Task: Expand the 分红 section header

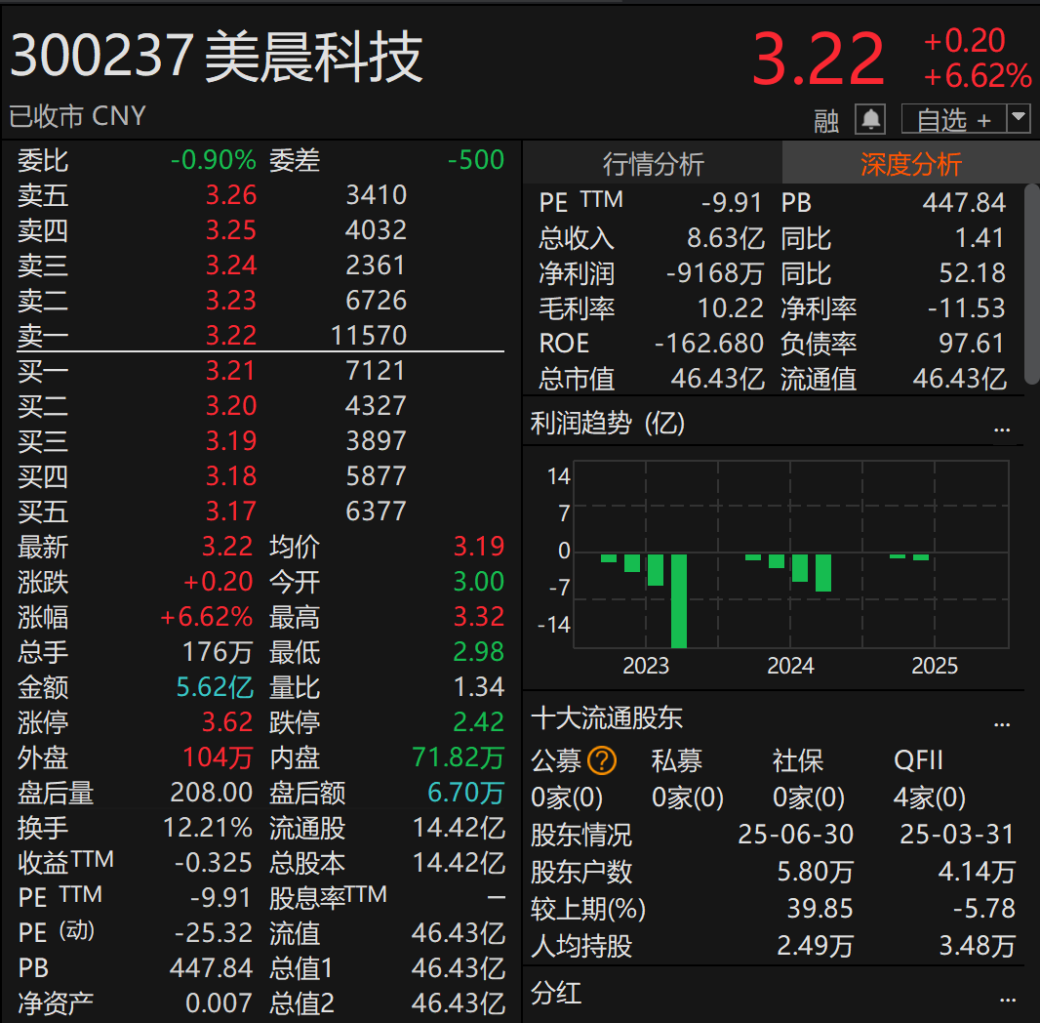Action: [556, 994]
